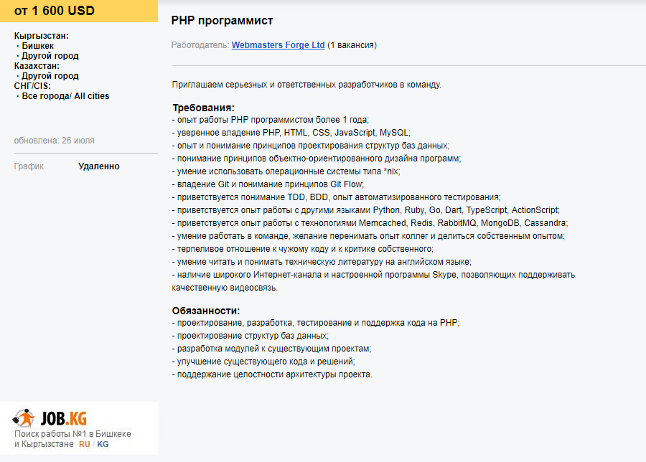646x462 pixels.
Task: Click the СНГ/CIS region label
Action: point(32,86)
